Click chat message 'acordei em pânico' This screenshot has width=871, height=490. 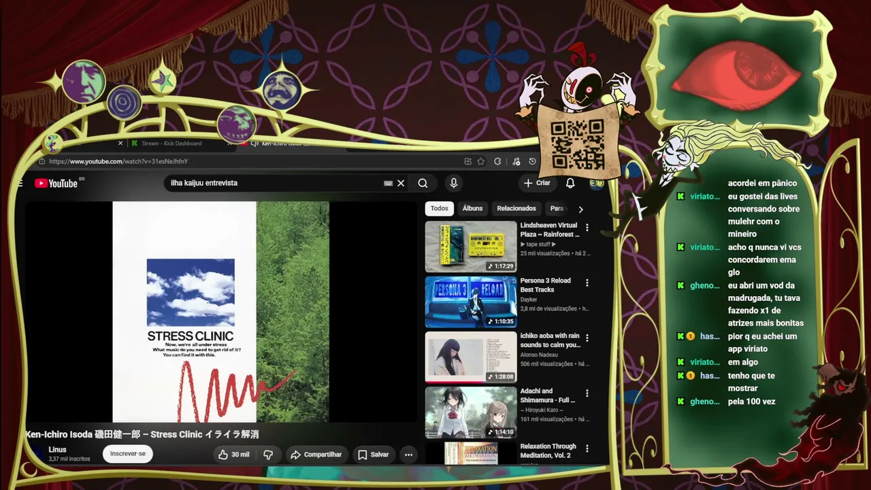pos(762,183)
